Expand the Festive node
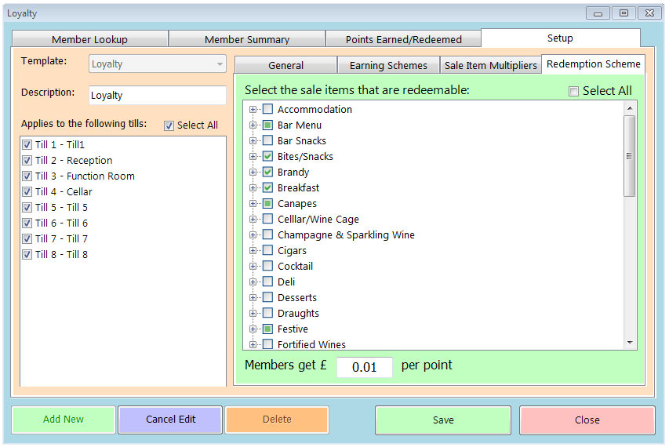This screenshot has width=669, height=447. pos(253,329)
